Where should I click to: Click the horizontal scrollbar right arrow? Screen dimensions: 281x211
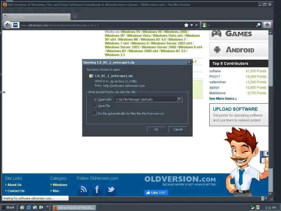(x=266, y=198)
